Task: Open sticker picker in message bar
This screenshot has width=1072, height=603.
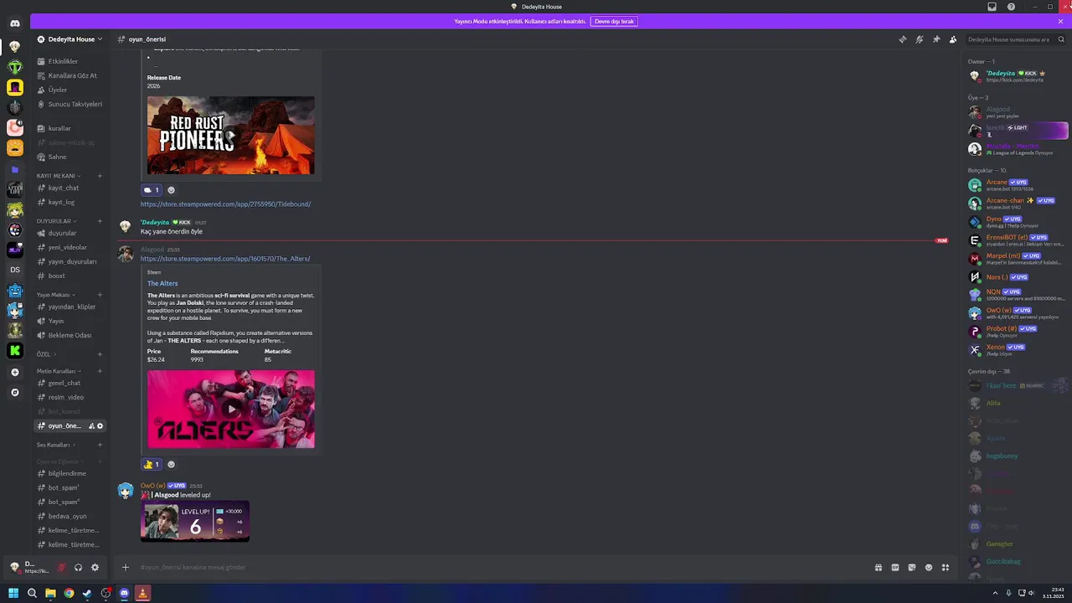Action: (912, 567)
